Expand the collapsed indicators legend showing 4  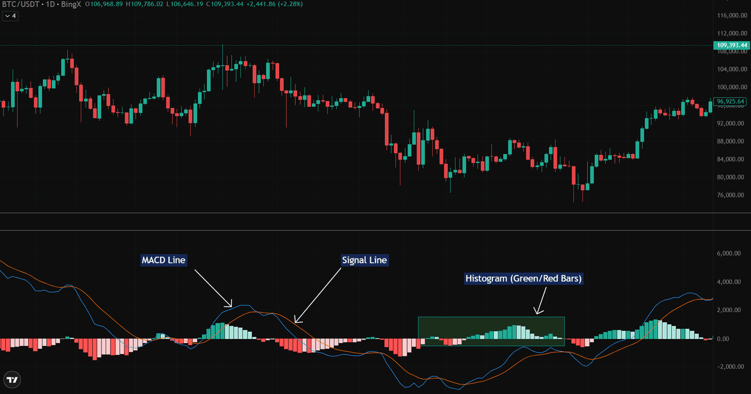pos(11,16)
